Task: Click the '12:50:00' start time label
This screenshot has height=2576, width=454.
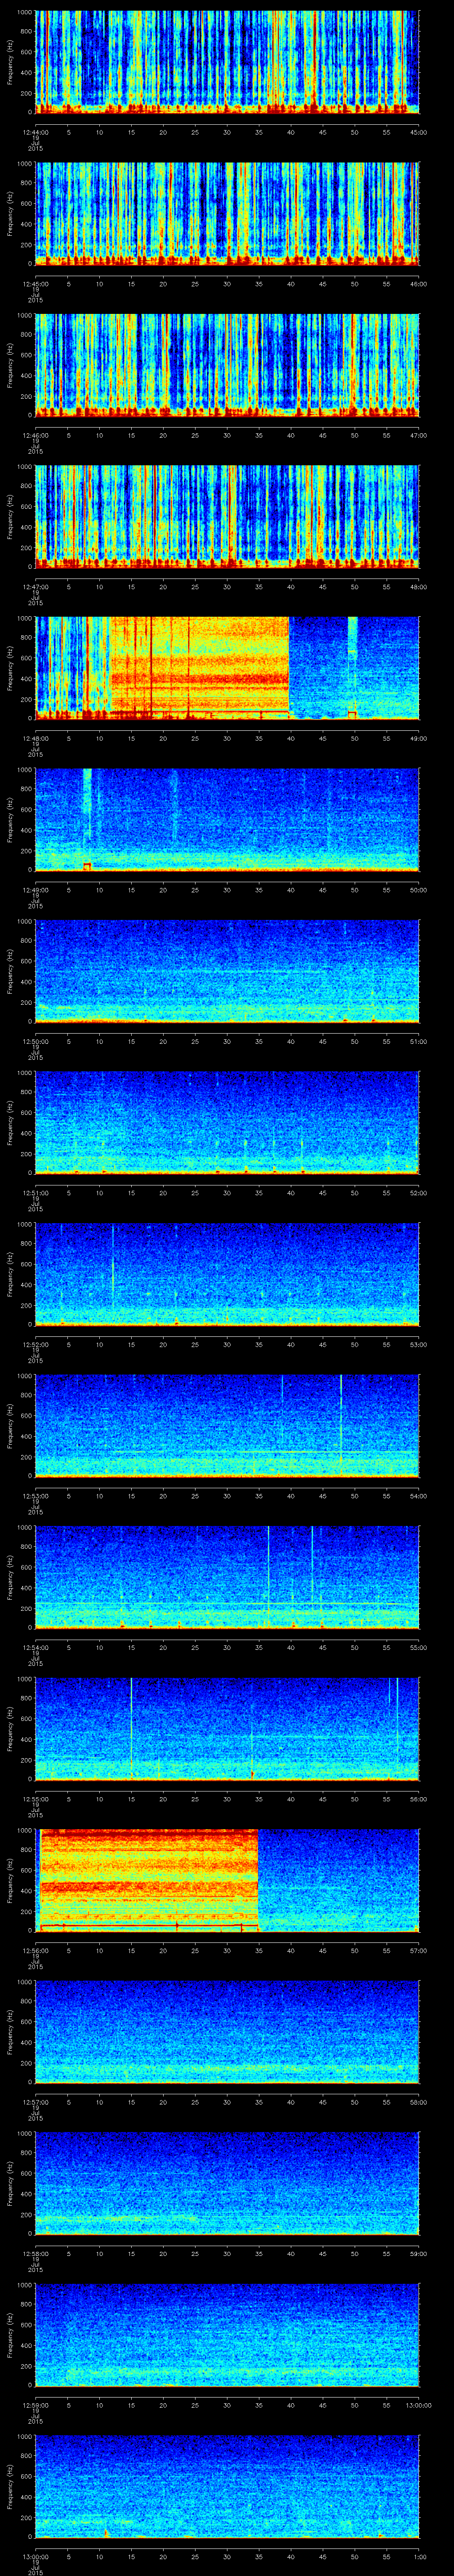Action: point(35,1042)
